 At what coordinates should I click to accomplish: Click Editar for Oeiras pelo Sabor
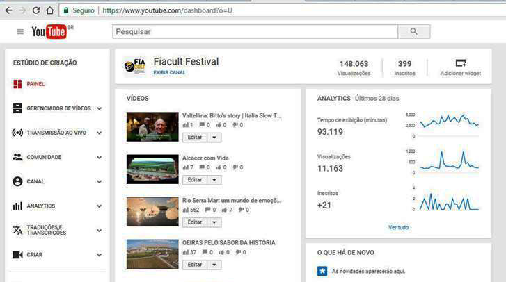pos(195,265)
